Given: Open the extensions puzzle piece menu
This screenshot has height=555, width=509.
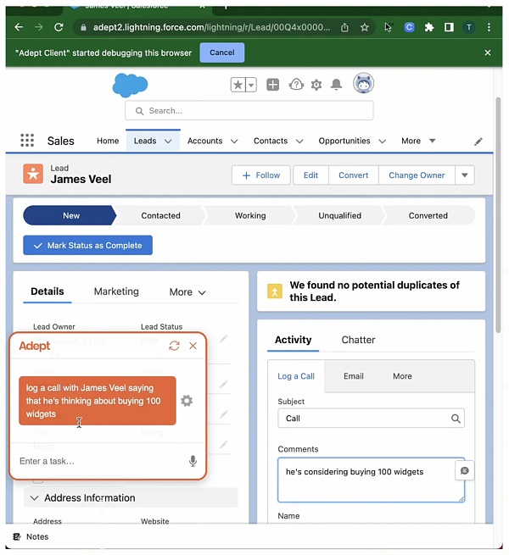Looking at the screenshot, I should click(x=429, y=27).
